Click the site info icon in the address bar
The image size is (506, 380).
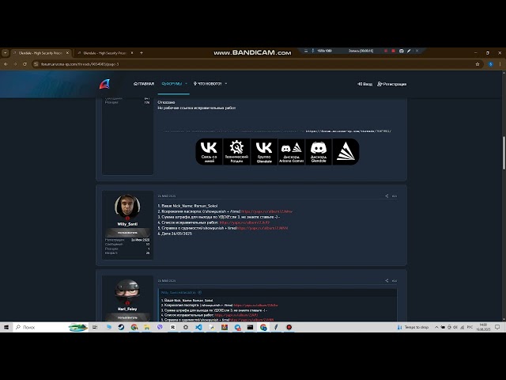pos(36,64)
